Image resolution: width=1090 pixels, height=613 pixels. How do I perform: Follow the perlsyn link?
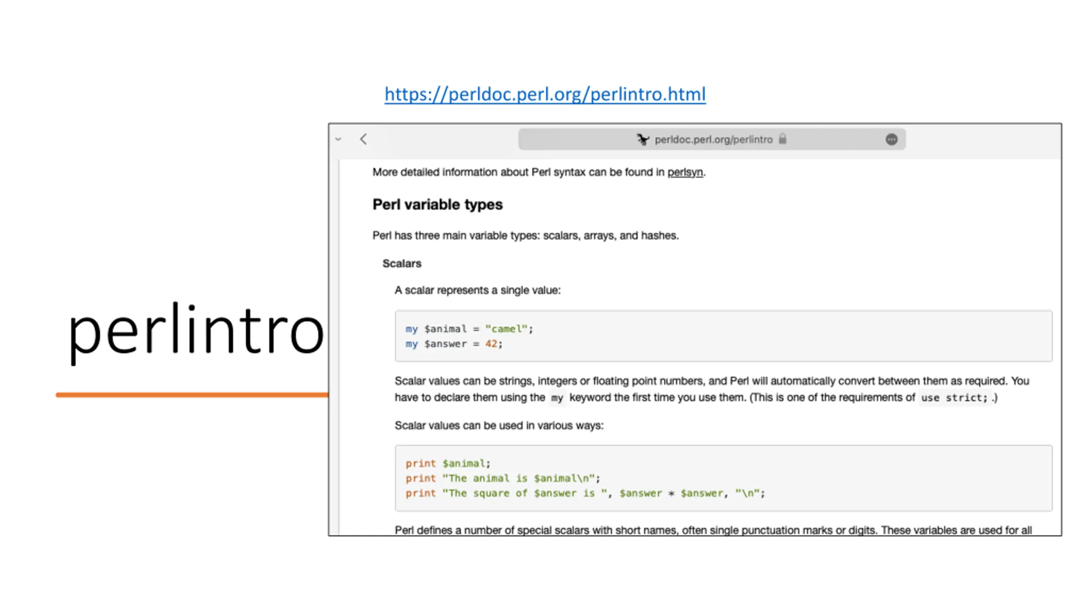point(685,172)
